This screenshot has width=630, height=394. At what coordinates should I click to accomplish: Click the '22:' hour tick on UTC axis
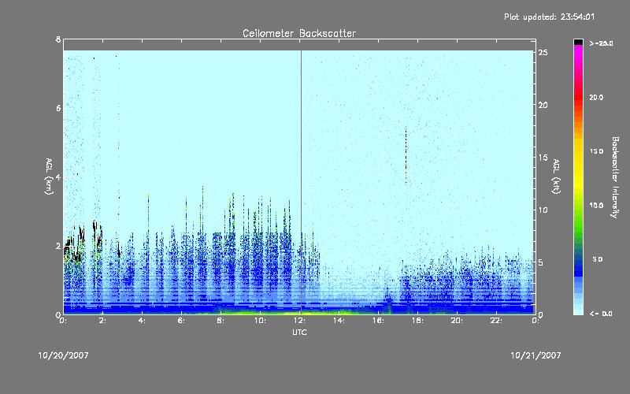point(496,321)
